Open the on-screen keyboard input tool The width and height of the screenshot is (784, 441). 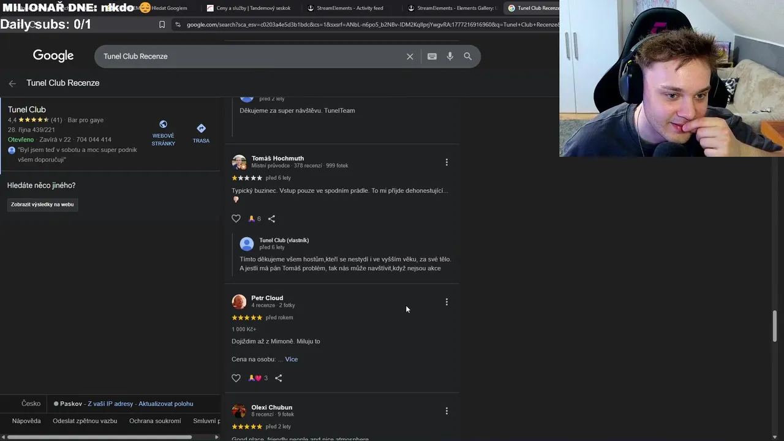pos(432,56)
